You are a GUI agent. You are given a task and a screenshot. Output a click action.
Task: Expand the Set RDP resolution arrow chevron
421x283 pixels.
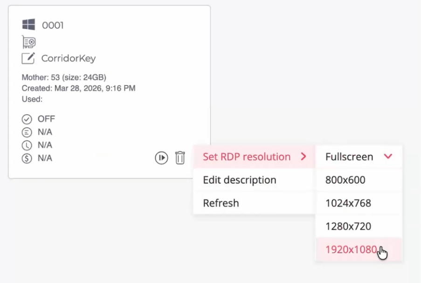click(x=304, y=157)
